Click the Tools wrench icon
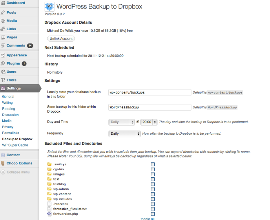Viewport: 270px width, 220px height. click(3, 80)
